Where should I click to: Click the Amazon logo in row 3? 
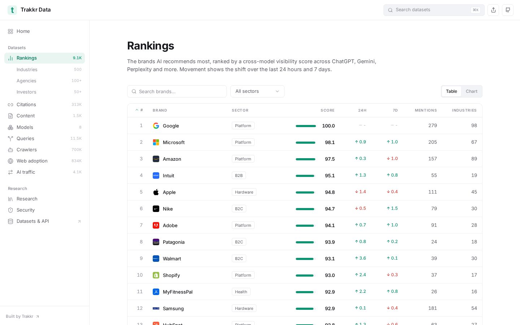point(156,159)
